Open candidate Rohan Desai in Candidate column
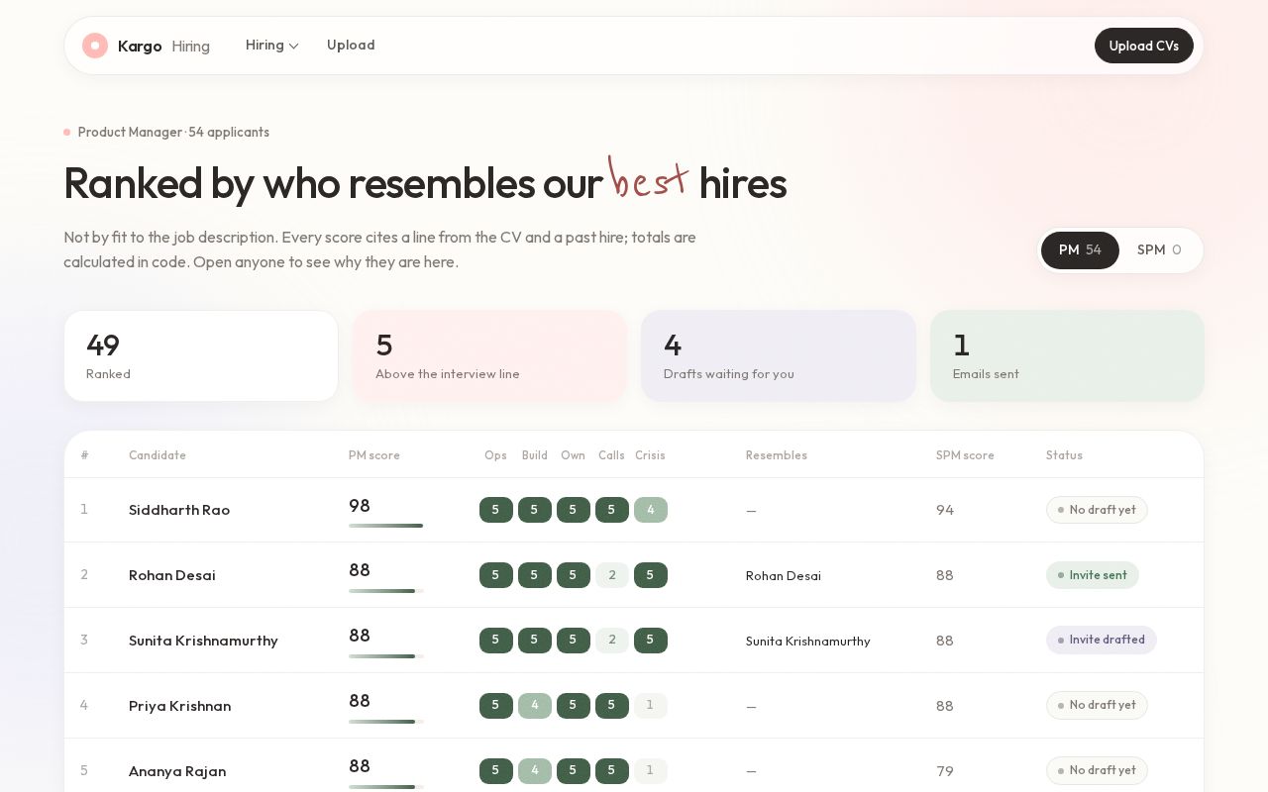Screen dimensions: 1268x792 (172, 575)
